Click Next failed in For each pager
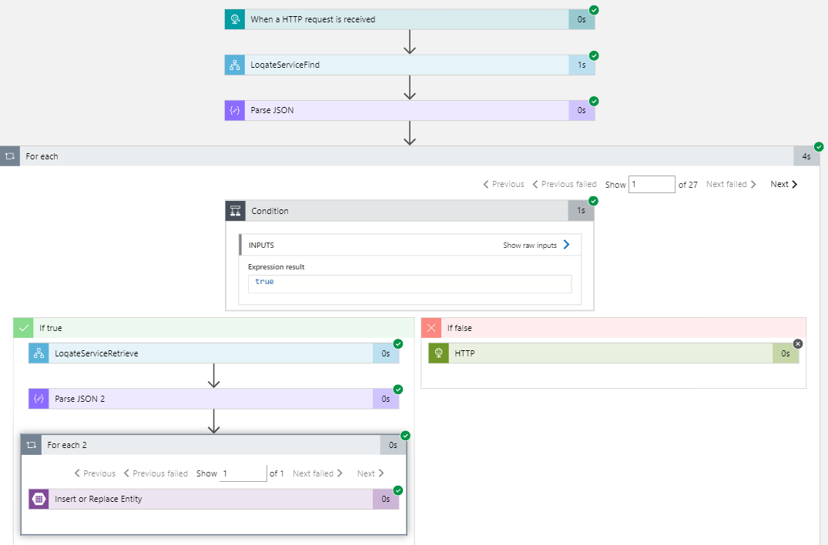828x545 pixels. pyautogui.click(x=731, y=184)
